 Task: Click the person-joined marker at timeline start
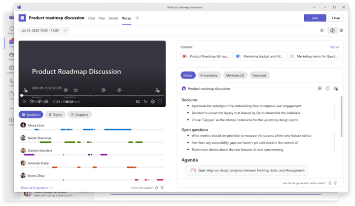[x=25, y=90]
